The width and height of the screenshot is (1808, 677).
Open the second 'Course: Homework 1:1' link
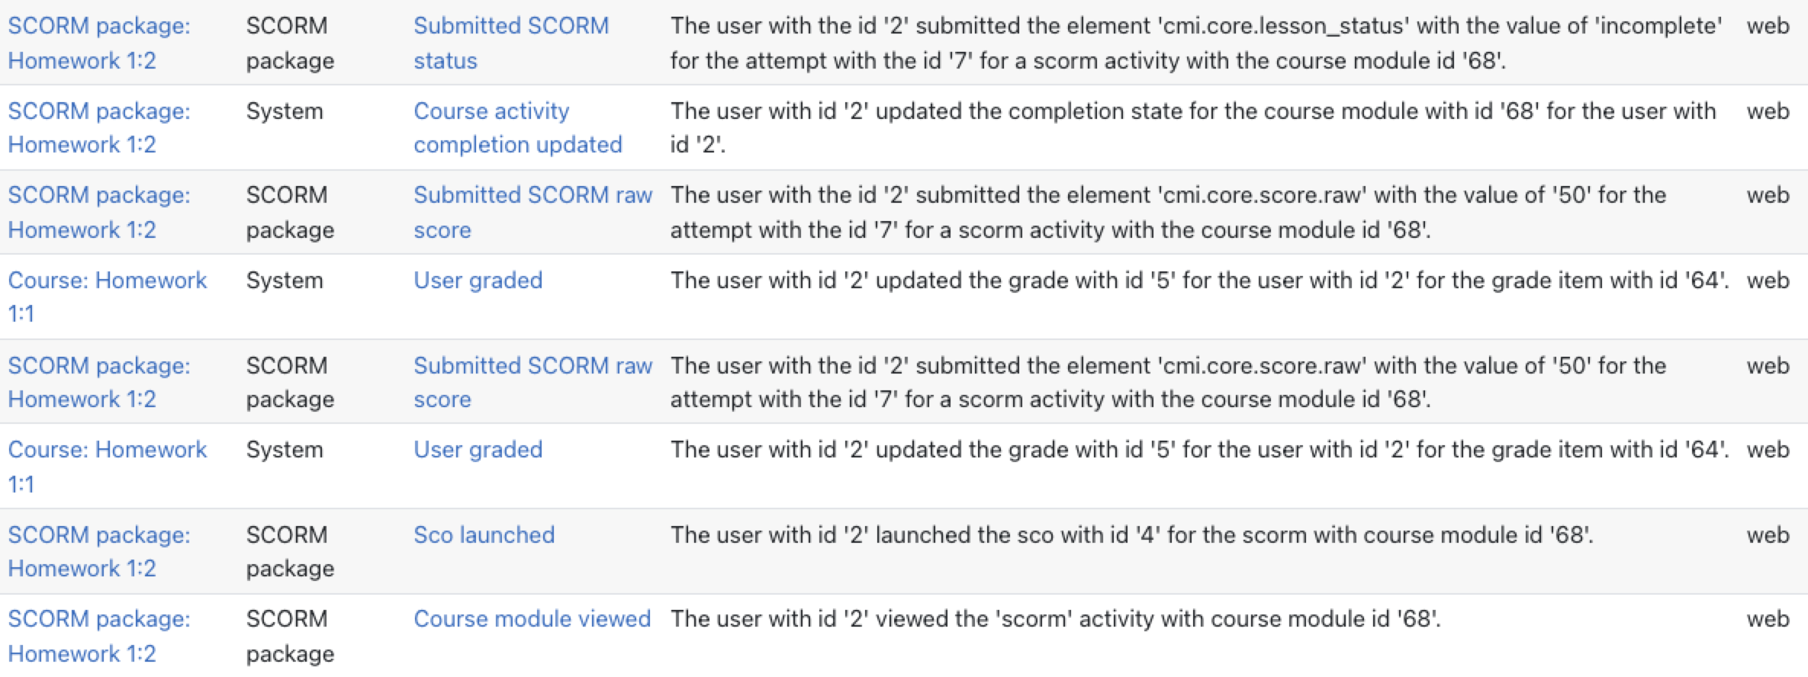(x=107, y=466)
